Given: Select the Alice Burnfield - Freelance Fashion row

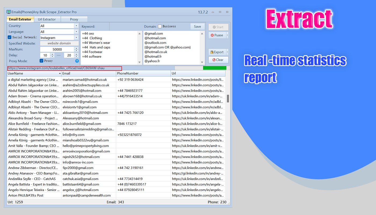Looking at the screenshot, I should (116, 124).
